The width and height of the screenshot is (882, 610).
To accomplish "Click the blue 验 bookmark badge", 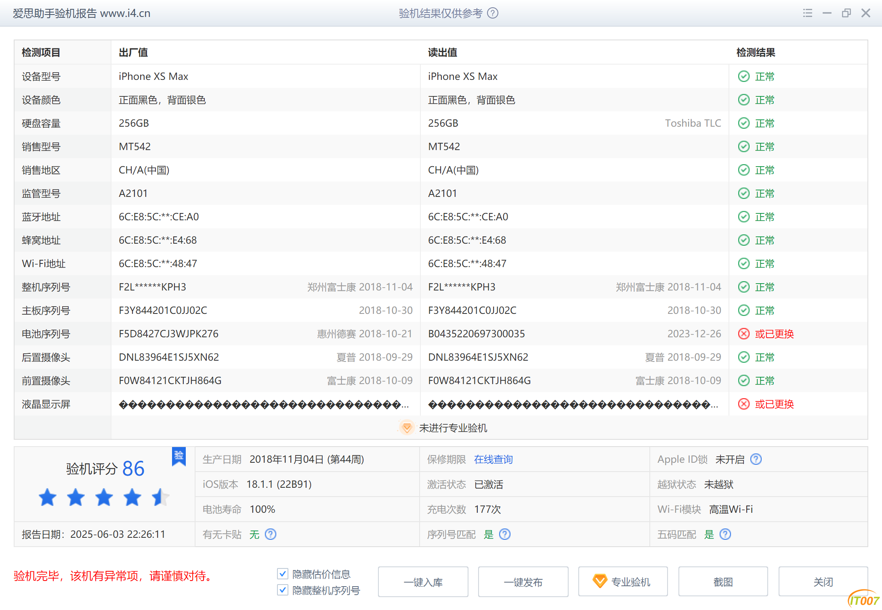I will 179,456.
